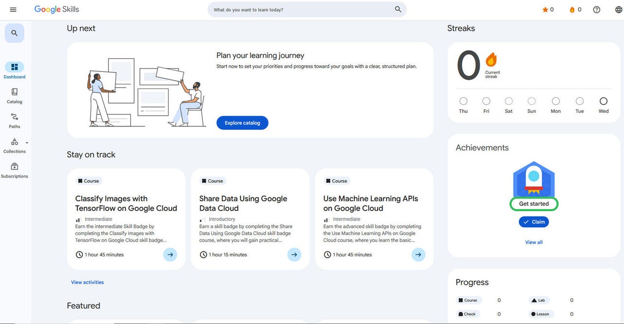Image resolution: width=624 pixels, height=324 pixels.
Task: Open Share Data Using Google Data Cloud arrow
Action: 294,254
